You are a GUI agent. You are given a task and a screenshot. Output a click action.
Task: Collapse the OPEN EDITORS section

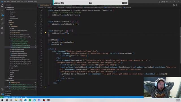point(10,80)
